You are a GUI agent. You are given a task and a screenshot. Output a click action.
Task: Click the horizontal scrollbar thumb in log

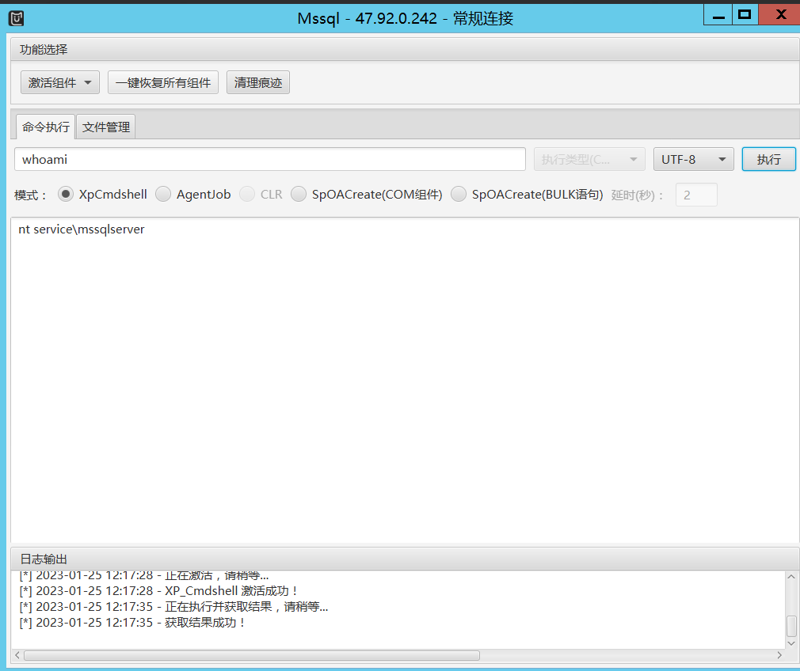point(252,655)
